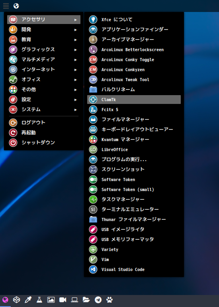219x307 pixels.
Task: Click the ターミナルエミュレーター terminal icon
Action: coord(93,209)
